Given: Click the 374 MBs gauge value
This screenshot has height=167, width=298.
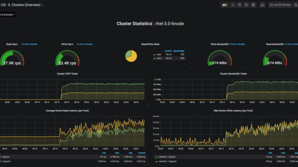Looking at the screenshot, I should click(219, 63).
